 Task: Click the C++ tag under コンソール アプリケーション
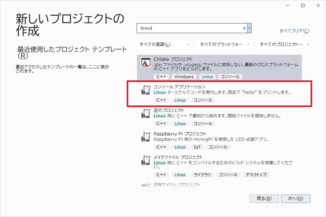pos(161,100)
